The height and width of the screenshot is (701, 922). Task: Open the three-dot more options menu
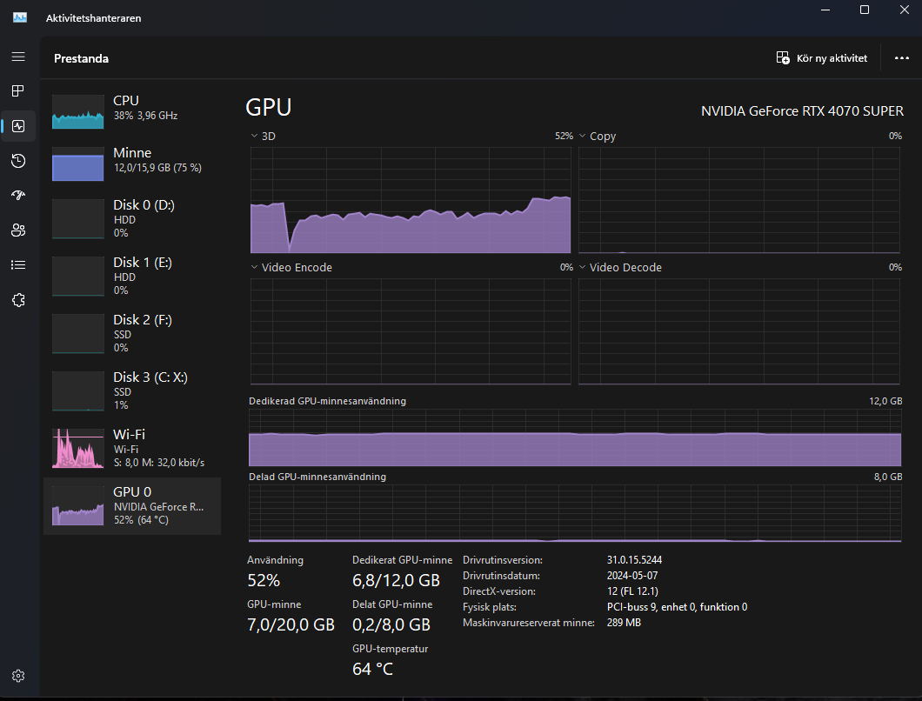901,57
